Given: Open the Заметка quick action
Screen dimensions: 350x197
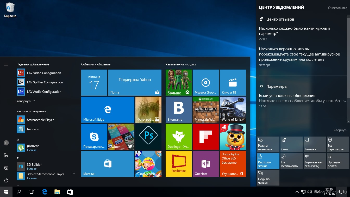Looking at the screenshot, I should (x=315, y=144).
